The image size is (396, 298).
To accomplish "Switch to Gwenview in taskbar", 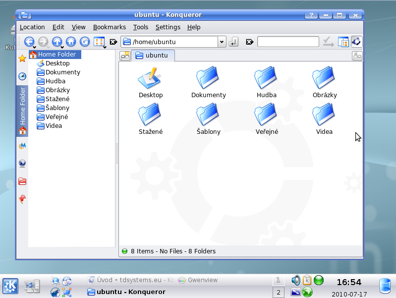I will click(198, 280).
